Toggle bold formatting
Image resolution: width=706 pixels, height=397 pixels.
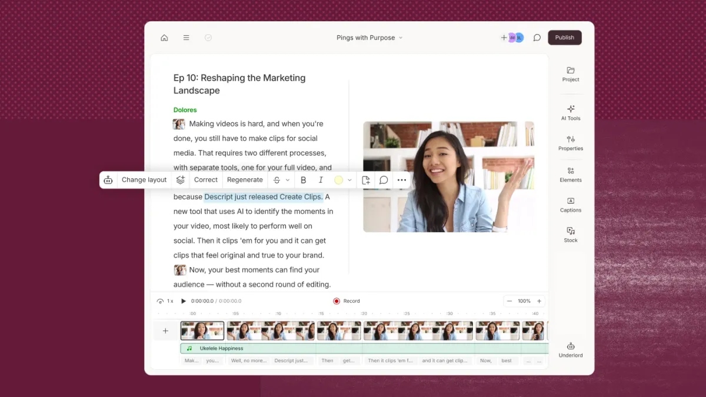(x=304, y=180)
